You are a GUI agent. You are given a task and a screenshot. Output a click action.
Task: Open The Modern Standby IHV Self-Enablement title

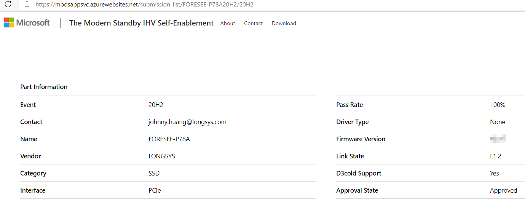click(x=141, y=23)
